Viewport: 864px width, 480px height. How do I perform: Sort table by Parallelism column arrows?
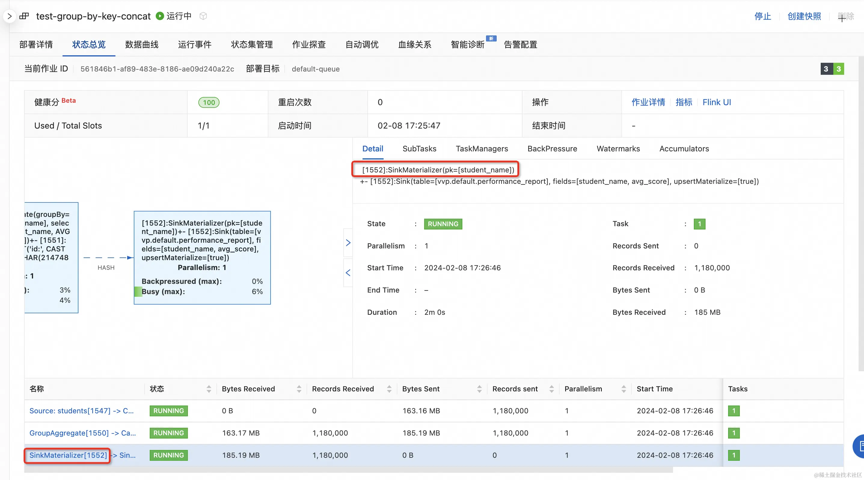click(623, 389)
